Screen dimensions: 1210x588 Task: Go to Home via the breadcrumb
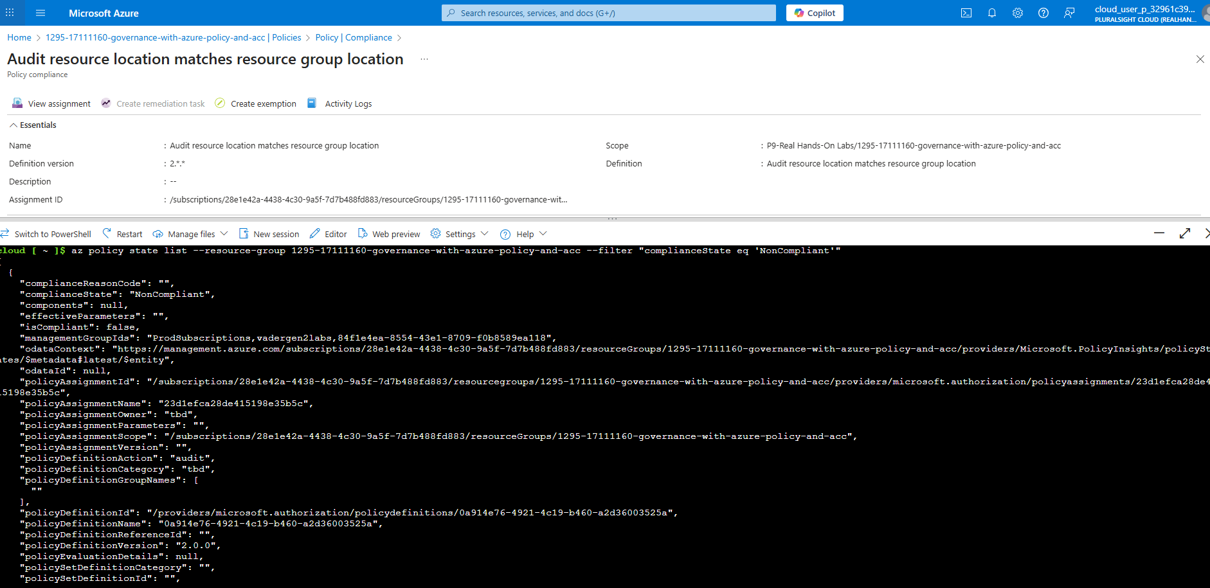coord(19,37)
